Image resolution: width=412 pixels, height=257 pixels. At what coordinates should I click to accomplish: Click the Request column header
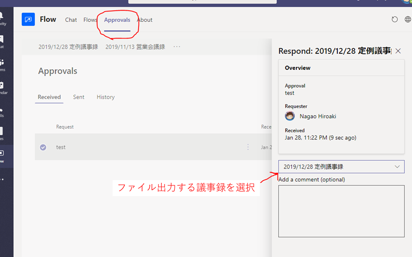click(65, 127)
